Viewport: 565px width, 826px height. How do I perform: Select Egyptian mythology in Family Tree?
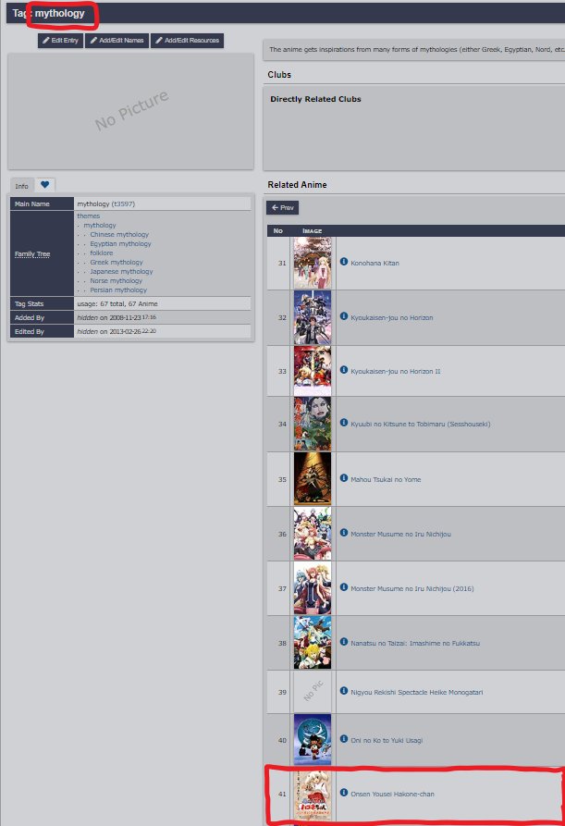120,244
